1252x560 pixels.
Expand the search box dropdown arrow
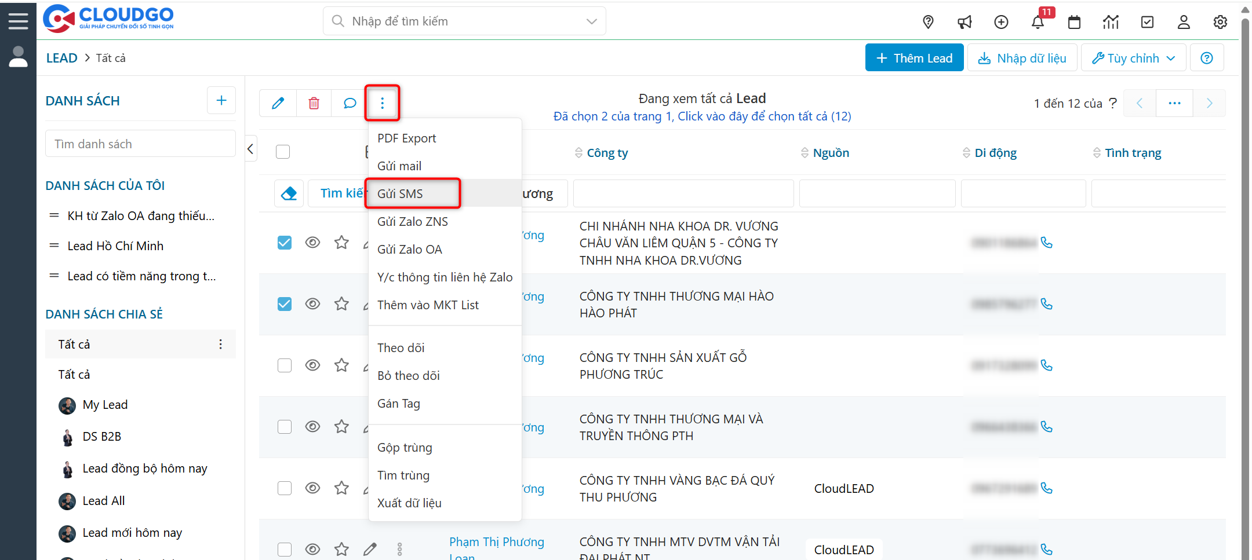[x=591, y=21]
